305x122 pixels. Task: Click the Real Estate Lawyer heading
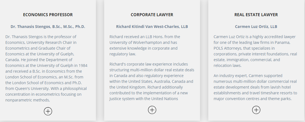(256, 15)
